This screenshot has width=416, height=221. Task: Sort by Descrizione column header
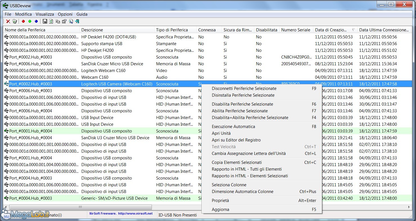(117, 30)
